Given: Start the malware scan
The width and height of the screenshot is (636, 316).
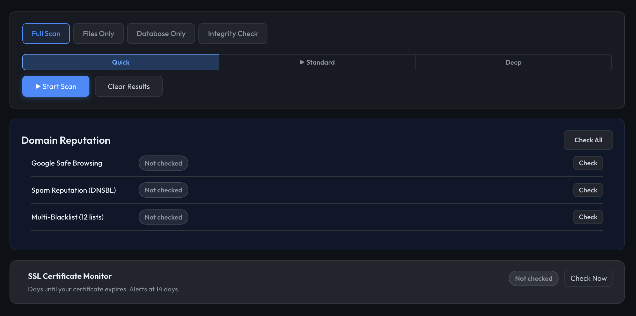Looking at the screenshot, I should pos(56,86).
